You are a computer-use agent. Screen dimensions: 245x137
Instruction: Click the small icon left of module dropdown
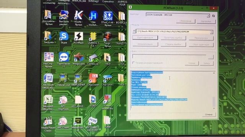pyautogui.click(x=134, y=31)
